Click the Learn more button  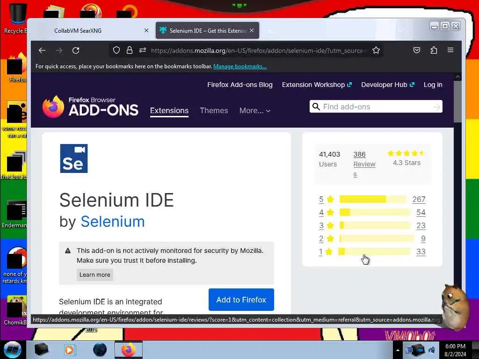click(x=95, y=275)
